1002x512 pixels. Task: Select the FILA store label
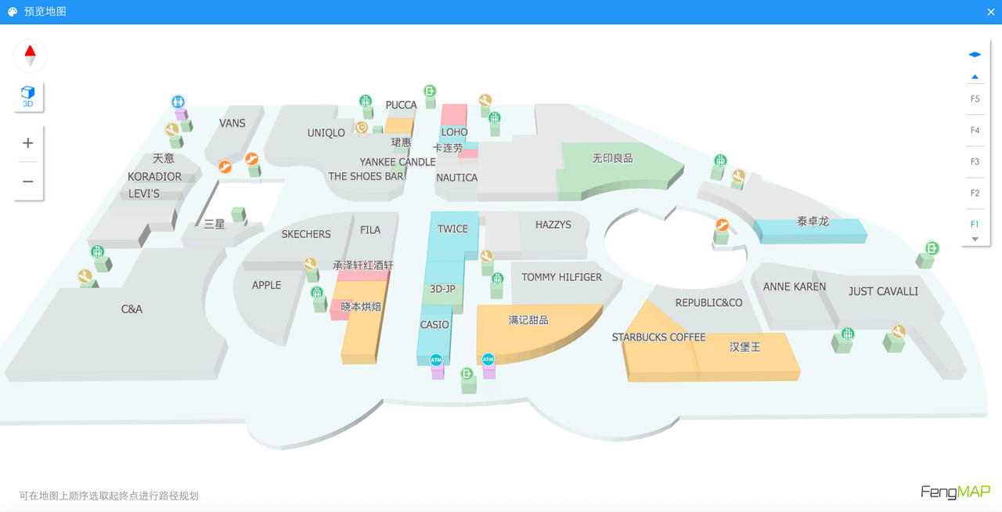pyautogui.click(x=370, y=230)
